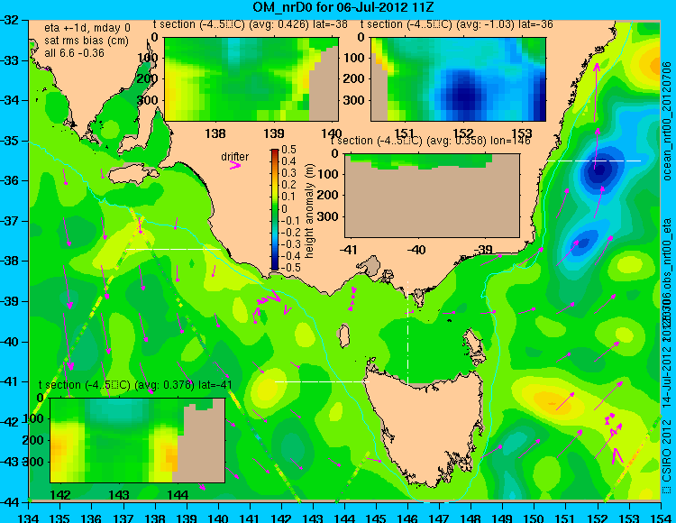This screenshot has height=523, width=676.
Task: Click the 0.5 tick on the colorbar
Action: 288,150
